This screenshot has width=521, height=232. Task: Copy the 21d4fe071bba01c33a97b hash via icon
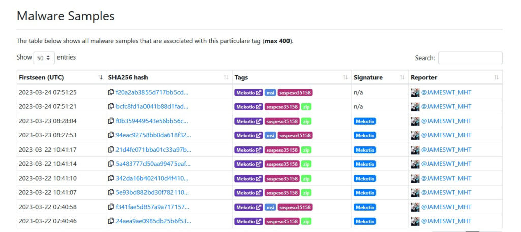point(111,150)
